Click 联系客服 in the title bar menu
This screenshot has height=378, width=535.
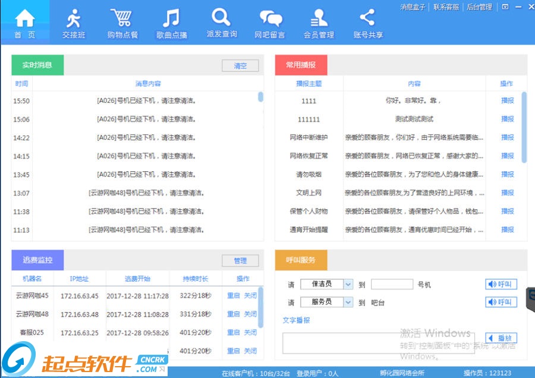coord(445,7)
